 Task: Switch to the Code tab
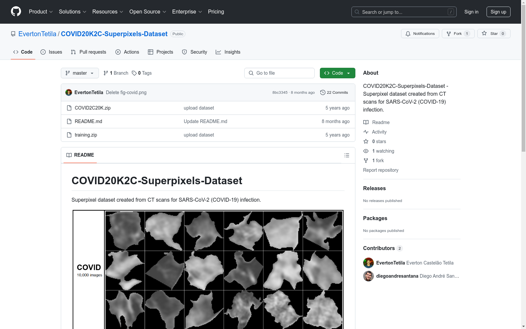click(23, 52)
